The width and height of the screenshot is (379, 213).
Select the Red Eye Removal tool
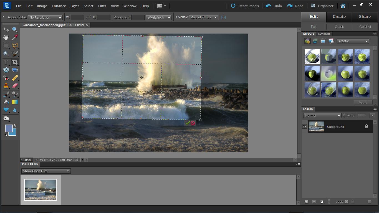pyautogui.click(x=6, y=78)
